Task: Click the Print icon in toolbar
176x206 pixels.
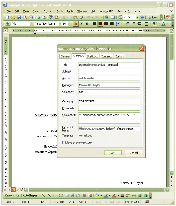Action: point(38,17)
